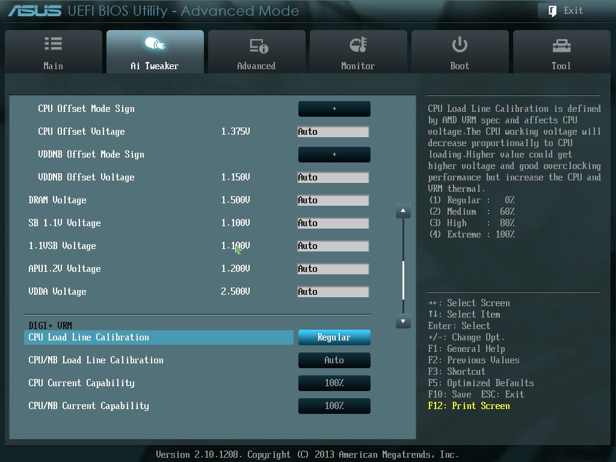Viewport: 616px width, 462px height.
Task: Click the Main tab list icon
Action: tap(54, 43)
